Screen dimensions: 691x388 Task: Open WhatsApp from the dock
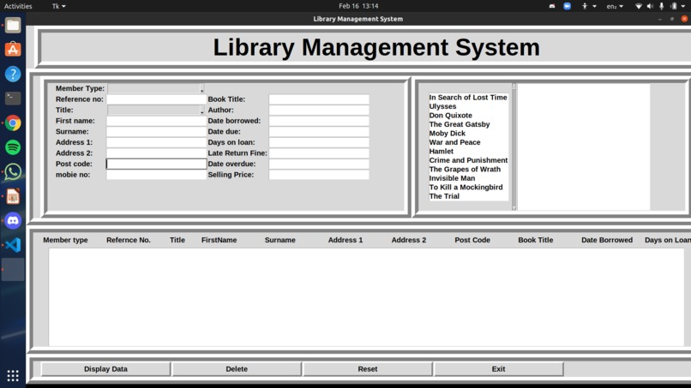(13, 172)
